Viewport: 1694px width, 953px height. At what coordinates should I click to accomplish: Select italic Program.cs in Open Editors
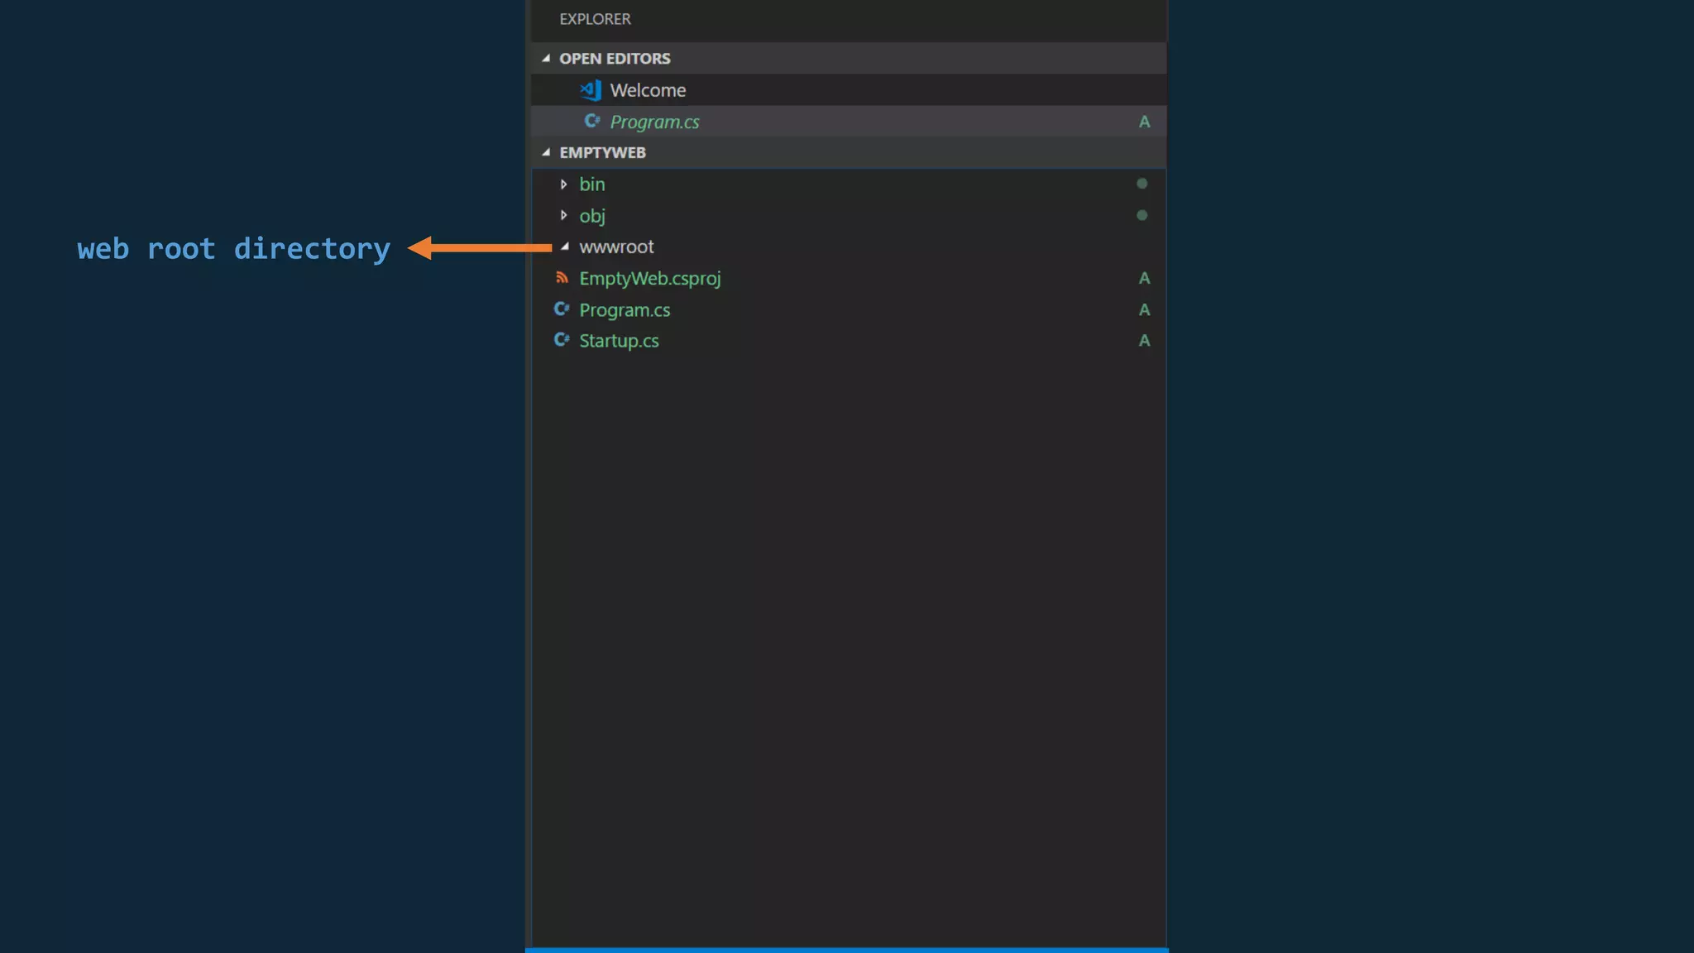click(654, 122)
